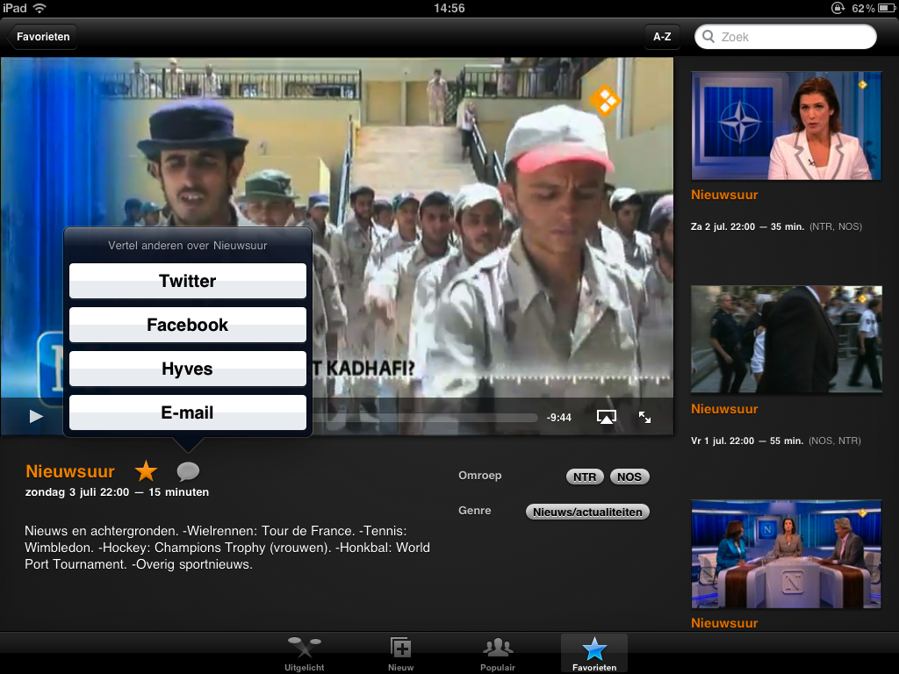Share Nieuwsuur via Twitter

tap(188, 281)
